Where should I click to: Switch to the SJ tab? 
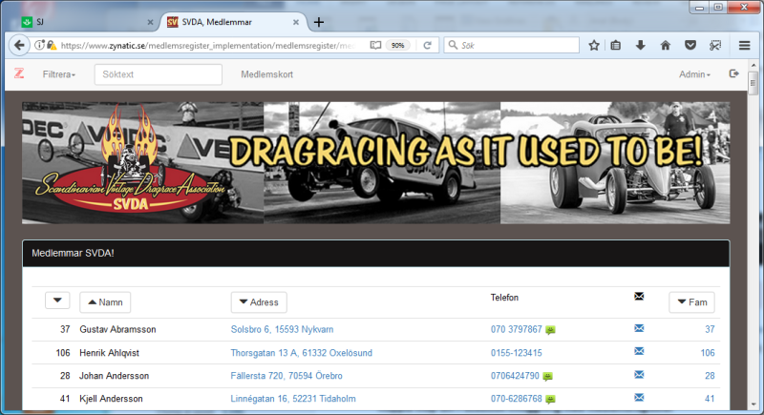tap(88, 22)
